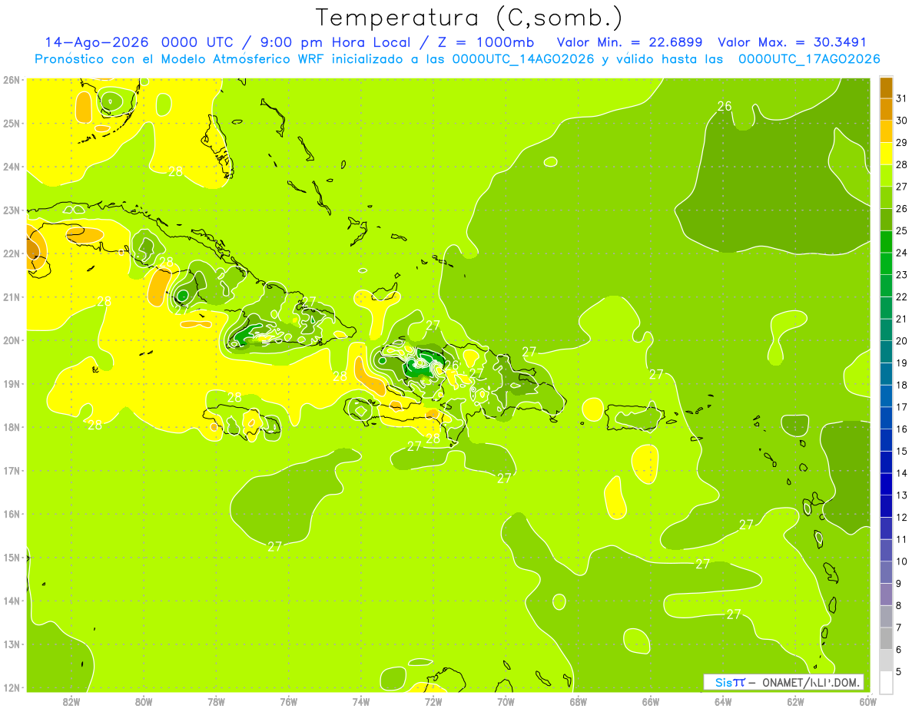Pick the yellow swatch between legend 28 and 29
Image resolution: width=922 pixels, height=712 pixels.
(886, 154)
